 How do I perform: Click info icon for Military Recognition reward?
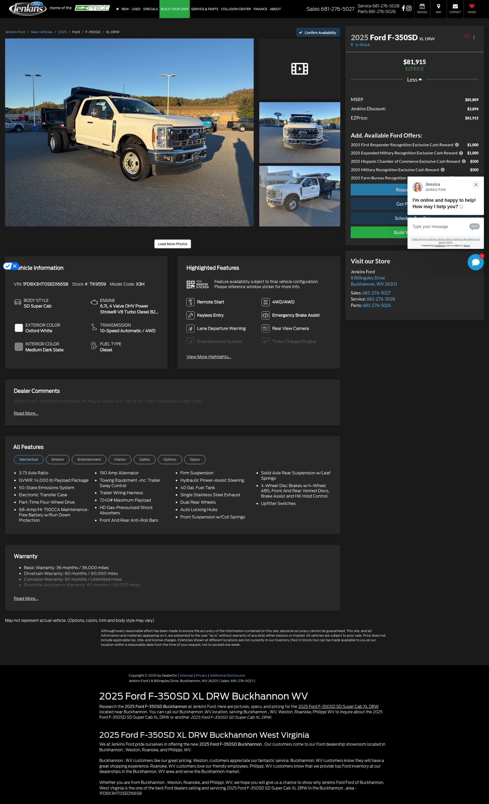tap(443, 170)
